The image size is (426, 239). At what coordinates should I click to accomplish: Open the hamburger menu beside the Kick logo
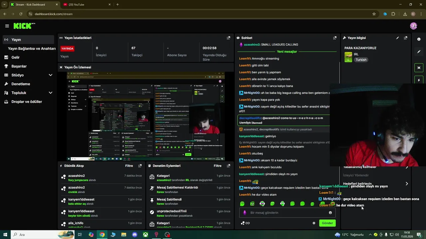click(x=7, y=26)
